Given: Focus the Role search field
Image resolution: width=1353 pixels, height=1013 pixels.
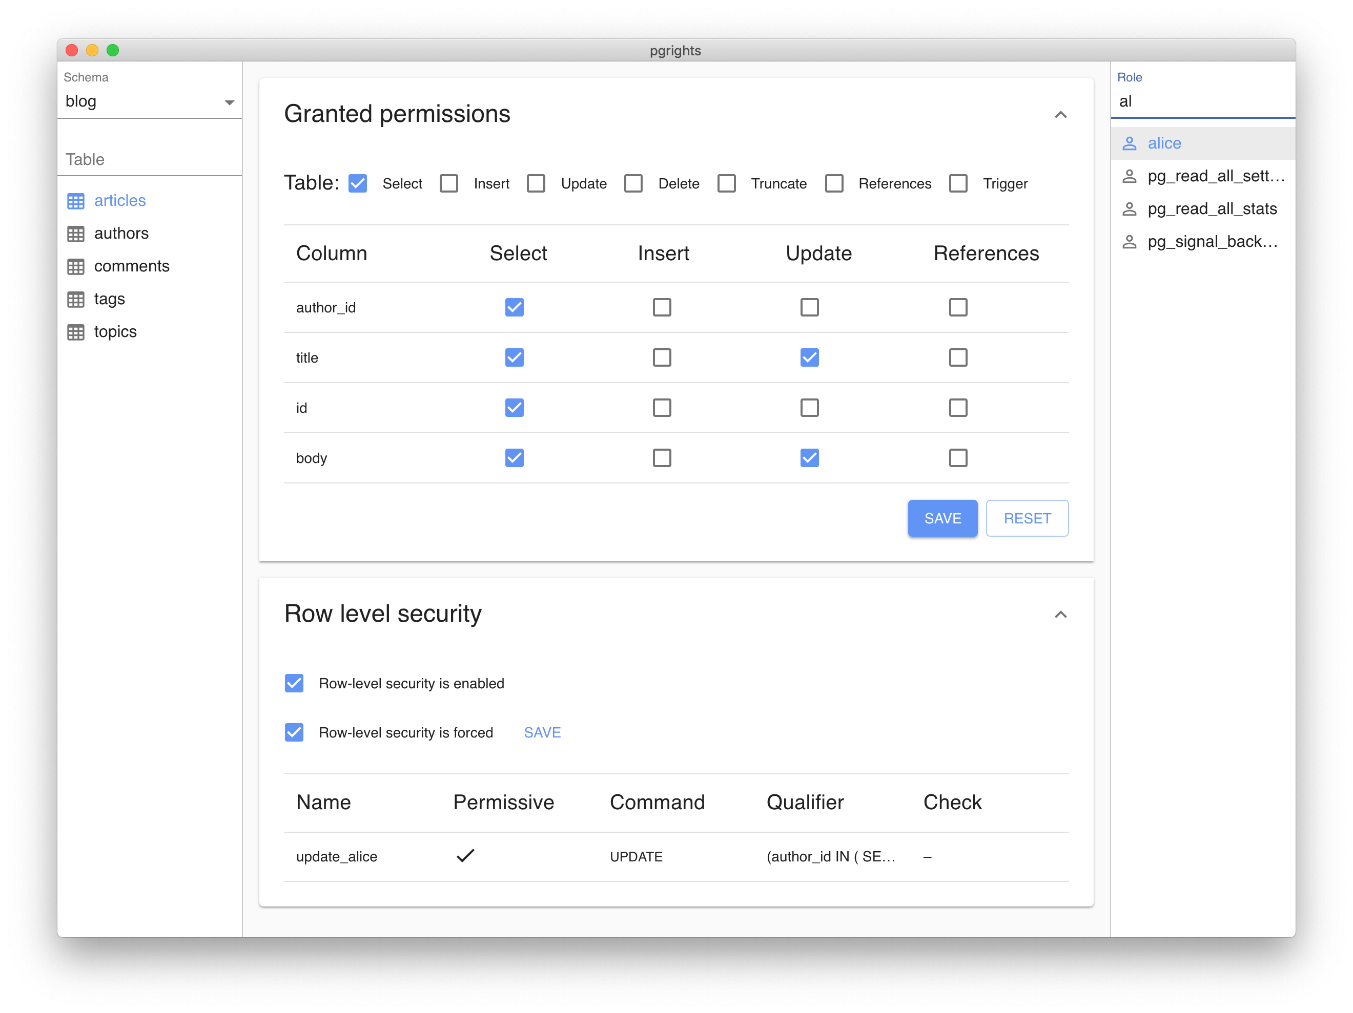Looking at the screenshot, I should point(1202,101).
